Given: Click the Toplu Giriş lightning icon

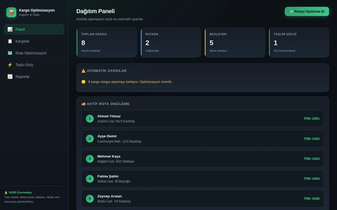Looking at the screenshot, I should coord(10,65).
